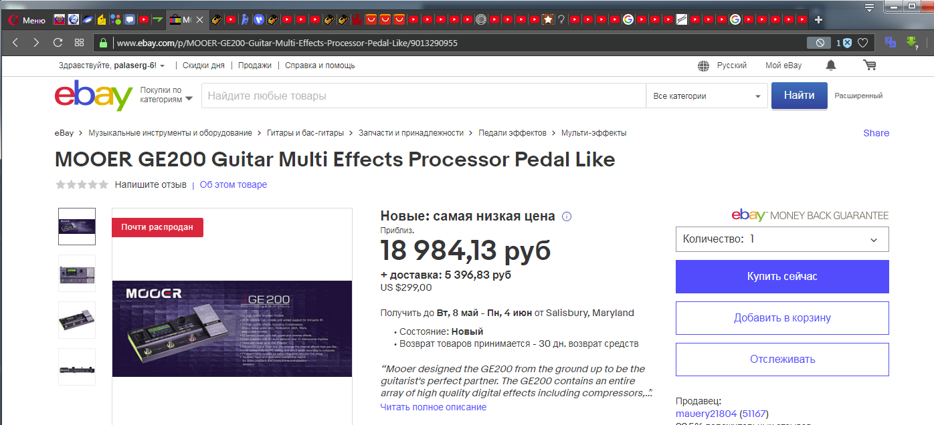Image resolution: width=934 pixels, height=425 pixels.
Task: Go forward with the forward arrow
Action: click(36, 43)
